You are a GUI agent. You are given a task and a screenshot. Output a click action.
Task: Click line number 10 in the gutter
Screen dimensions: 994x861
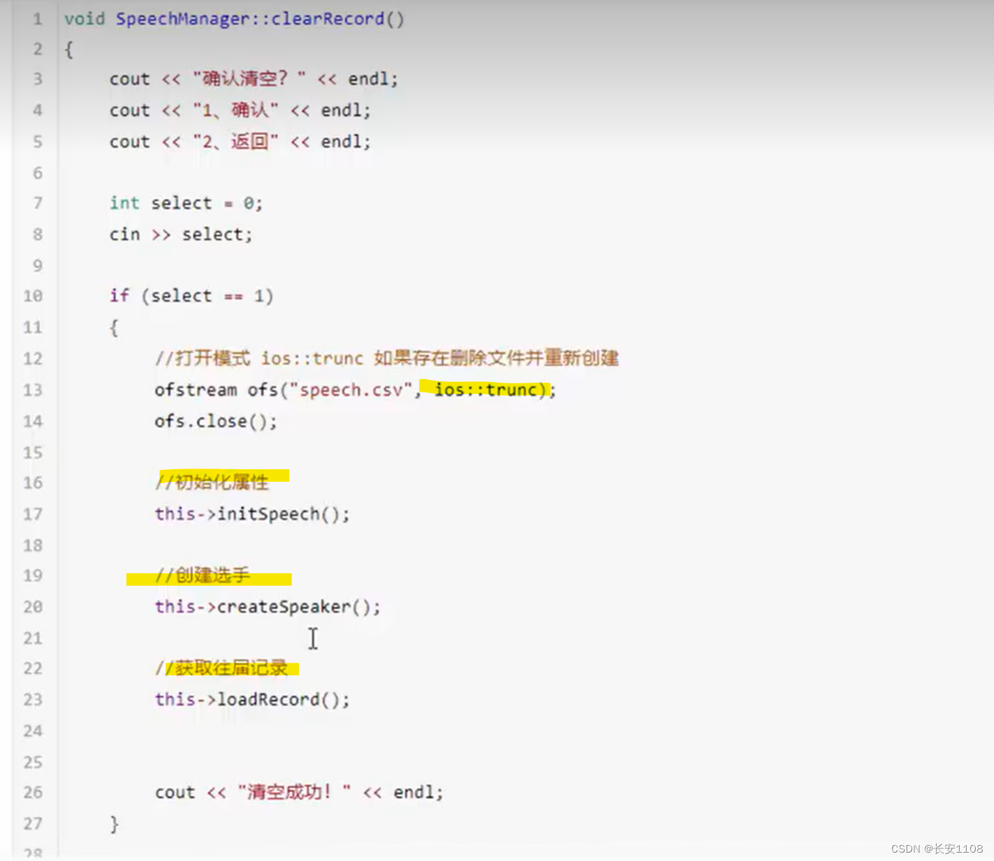(33, 296)
